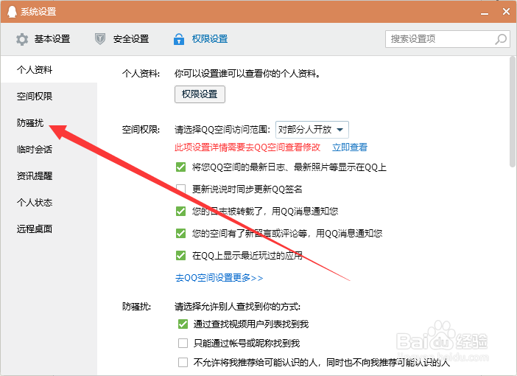Click the gear icon beside 基本设置

tap(22, 39)
